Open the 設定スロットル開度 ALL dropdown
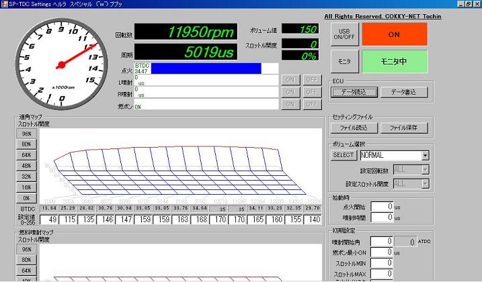Image resolution: width=482 pixels, height=282 pixels. (425, 184)
